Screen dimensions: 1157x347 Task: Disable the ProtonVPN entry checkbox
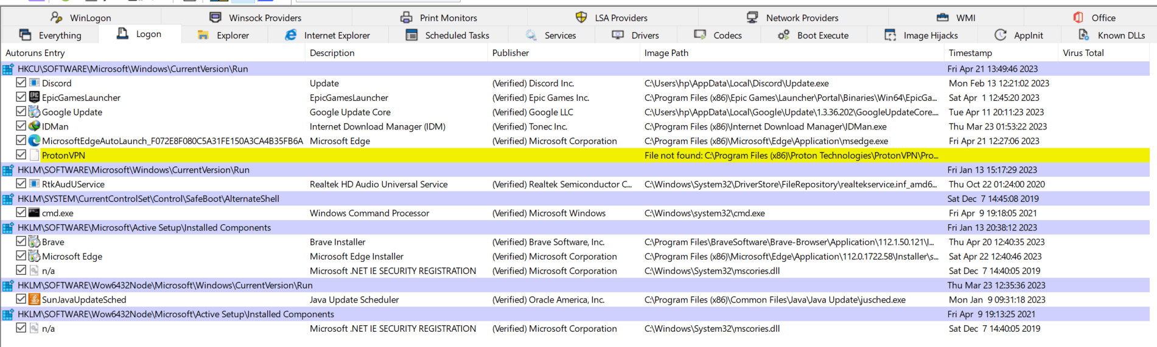coord(21,155)
